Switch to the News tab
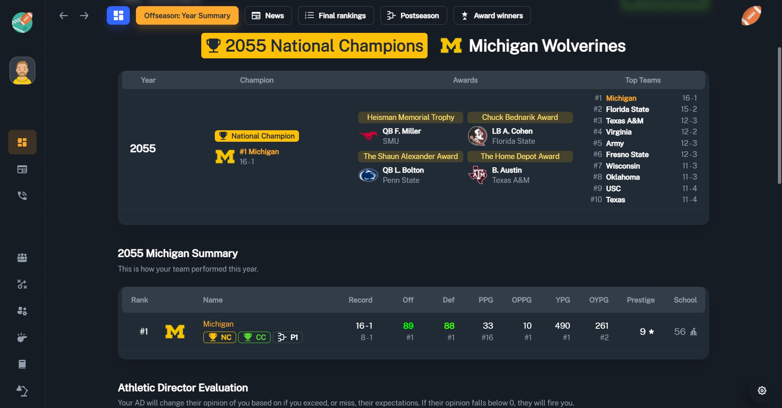The image size is (782, 408). click(268, 16)
